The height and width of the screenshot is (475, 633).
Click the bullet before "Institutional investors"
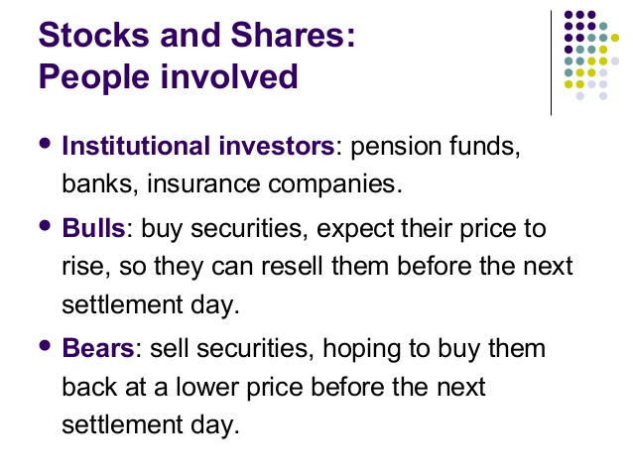coord(45,144)
